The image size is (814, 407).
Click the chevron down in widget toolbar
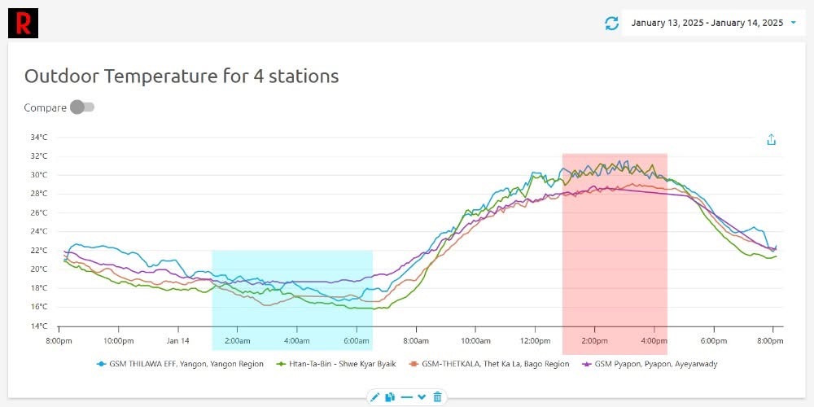pyautogui.click(x=422, y=396)
